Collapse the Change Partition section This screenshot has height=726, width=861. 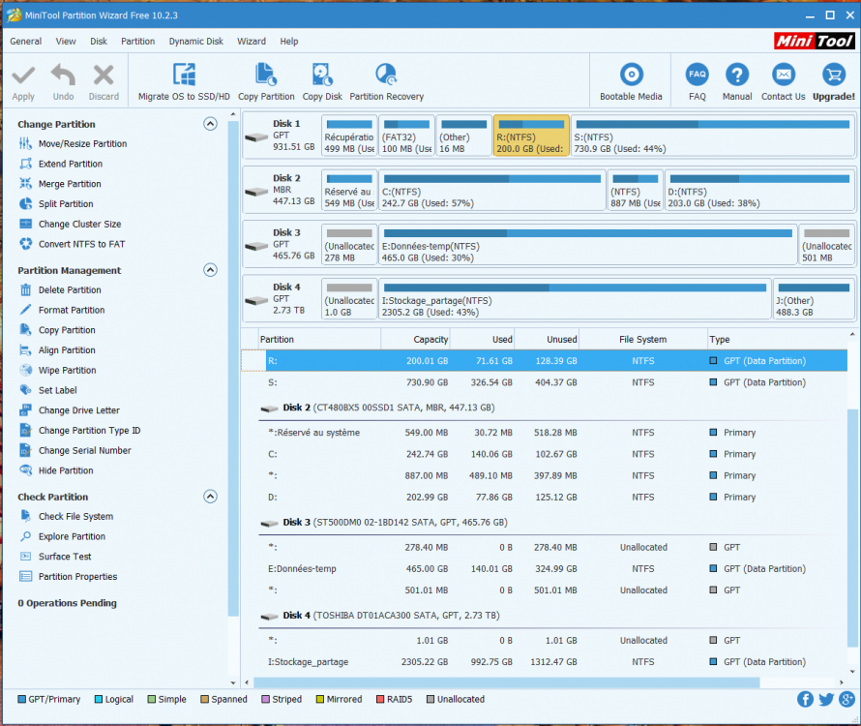click(210, 124)
